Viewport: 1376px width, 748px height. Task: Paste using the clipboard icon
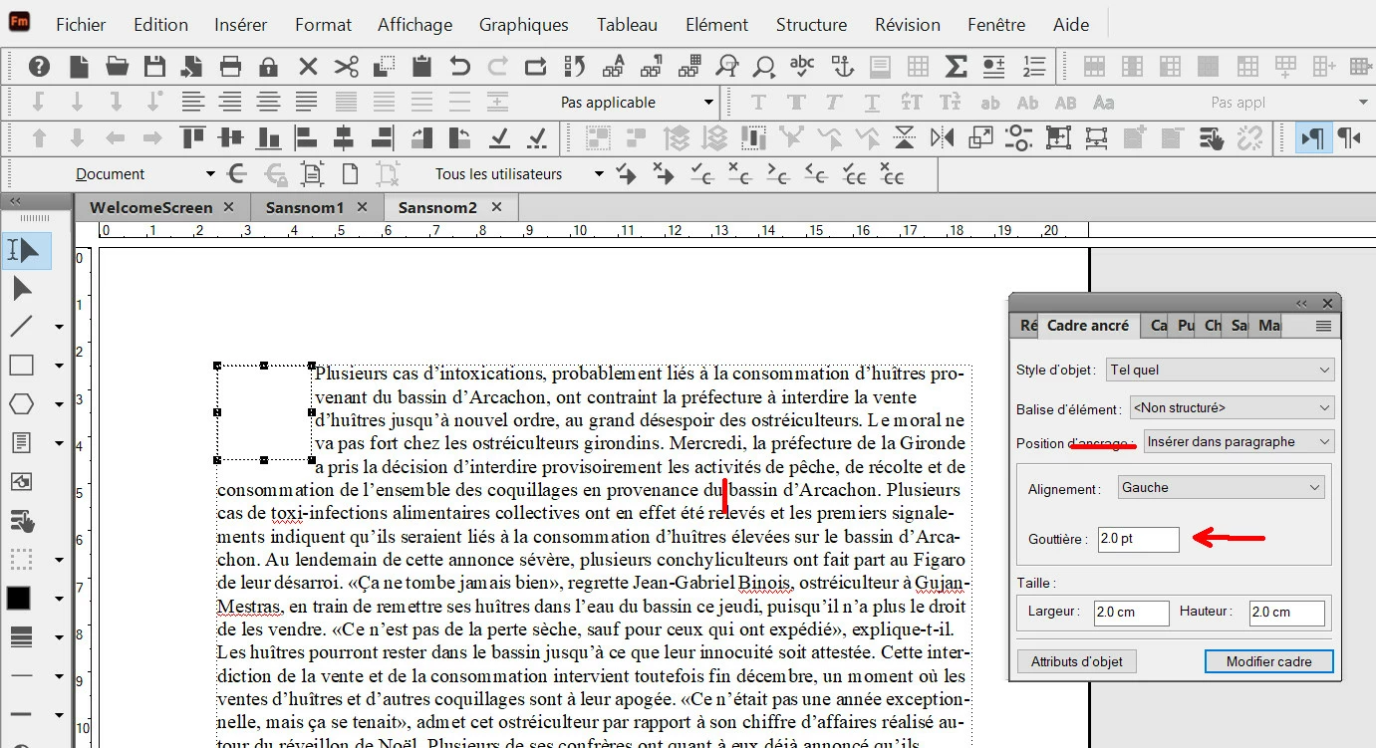point(421,67)
